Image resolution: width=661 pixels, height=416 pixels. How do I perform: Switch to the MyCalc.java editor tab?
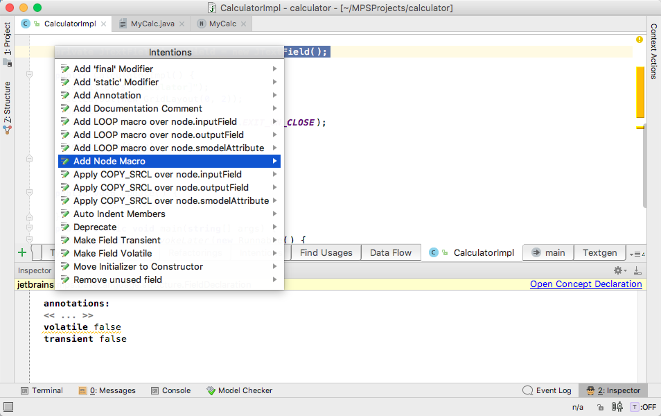pyautogui.click(x=151, y=24)
